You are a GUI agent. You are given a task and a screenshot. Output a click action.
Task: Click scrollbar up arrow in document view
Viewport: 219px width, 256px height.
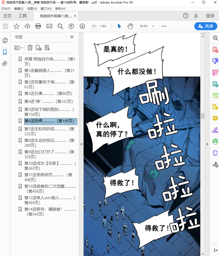pos(203,37)
